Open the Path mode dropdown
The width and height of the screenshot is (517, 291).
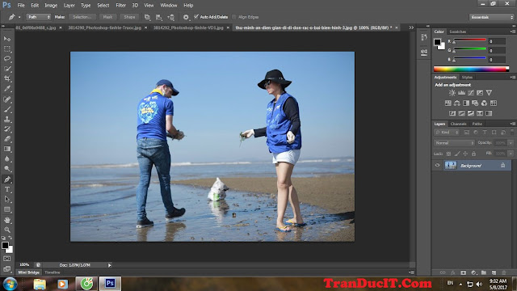tap(39, 17)
